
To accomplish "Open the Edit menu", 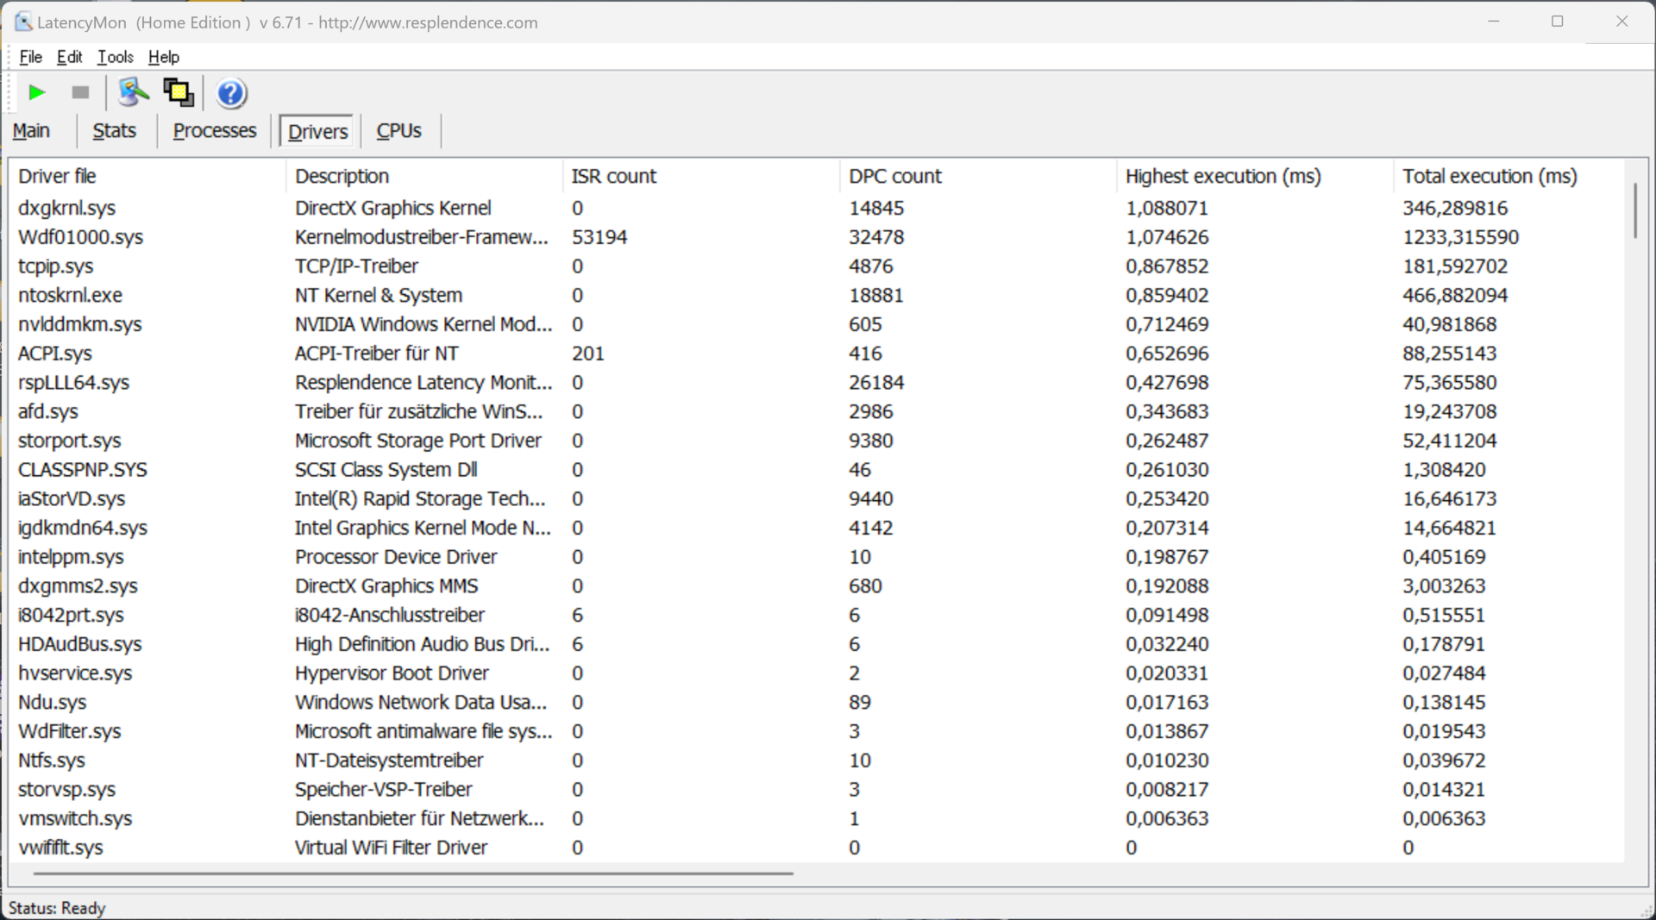I will [69, 57].
